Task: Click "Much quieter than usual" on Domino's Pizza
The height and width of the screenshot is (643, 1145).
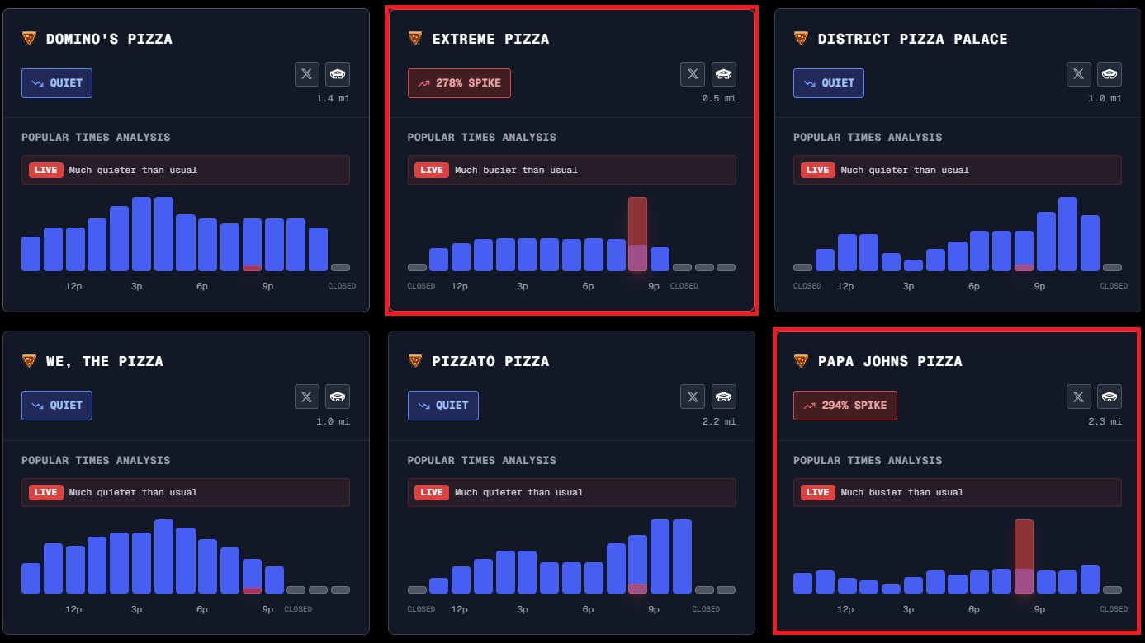Action: pos(133,170)
